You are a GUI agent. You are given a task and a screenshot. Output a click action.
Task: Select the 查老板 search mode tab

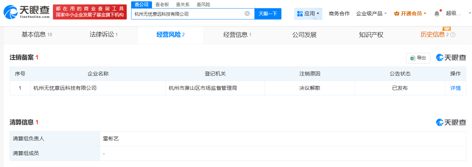pyautogui.click(x=162, y=4)
